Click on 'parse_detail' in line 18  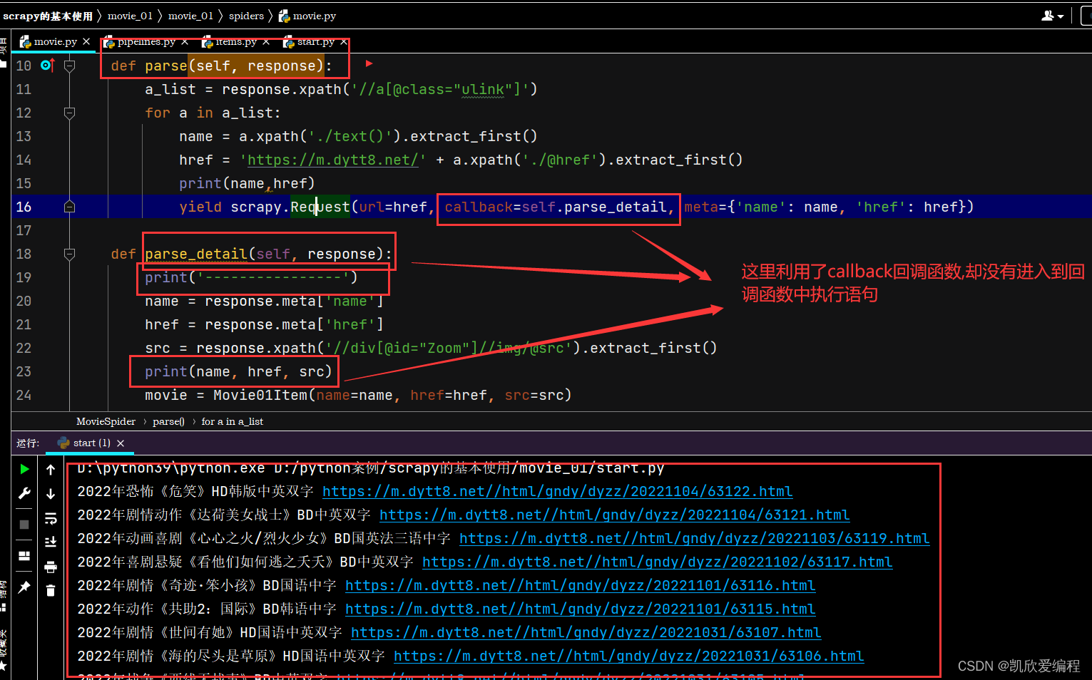[x=196, y=254]
